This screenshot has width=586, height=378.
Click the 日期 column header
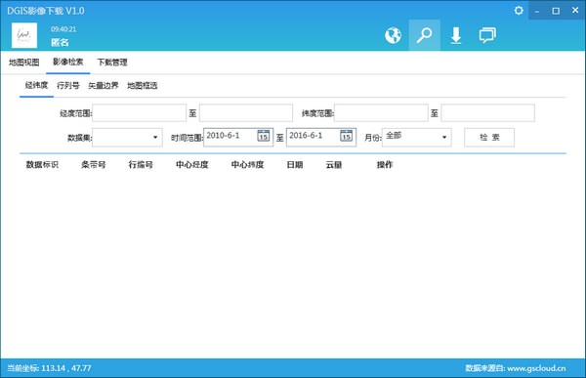[x=295, y=165]
